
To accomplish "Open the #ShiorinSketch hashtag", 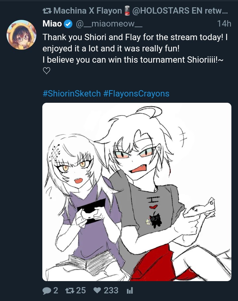I will pos(72,93).
